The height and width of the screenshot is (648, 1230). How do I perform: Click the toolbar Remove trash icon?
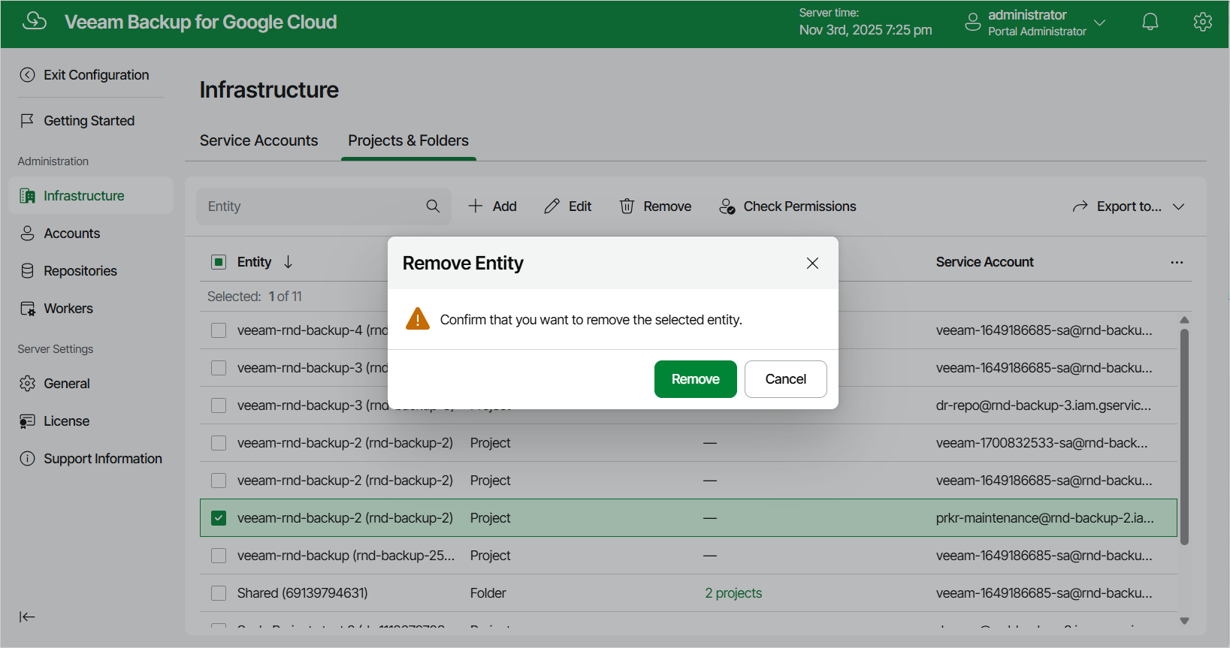pos(627,206)
